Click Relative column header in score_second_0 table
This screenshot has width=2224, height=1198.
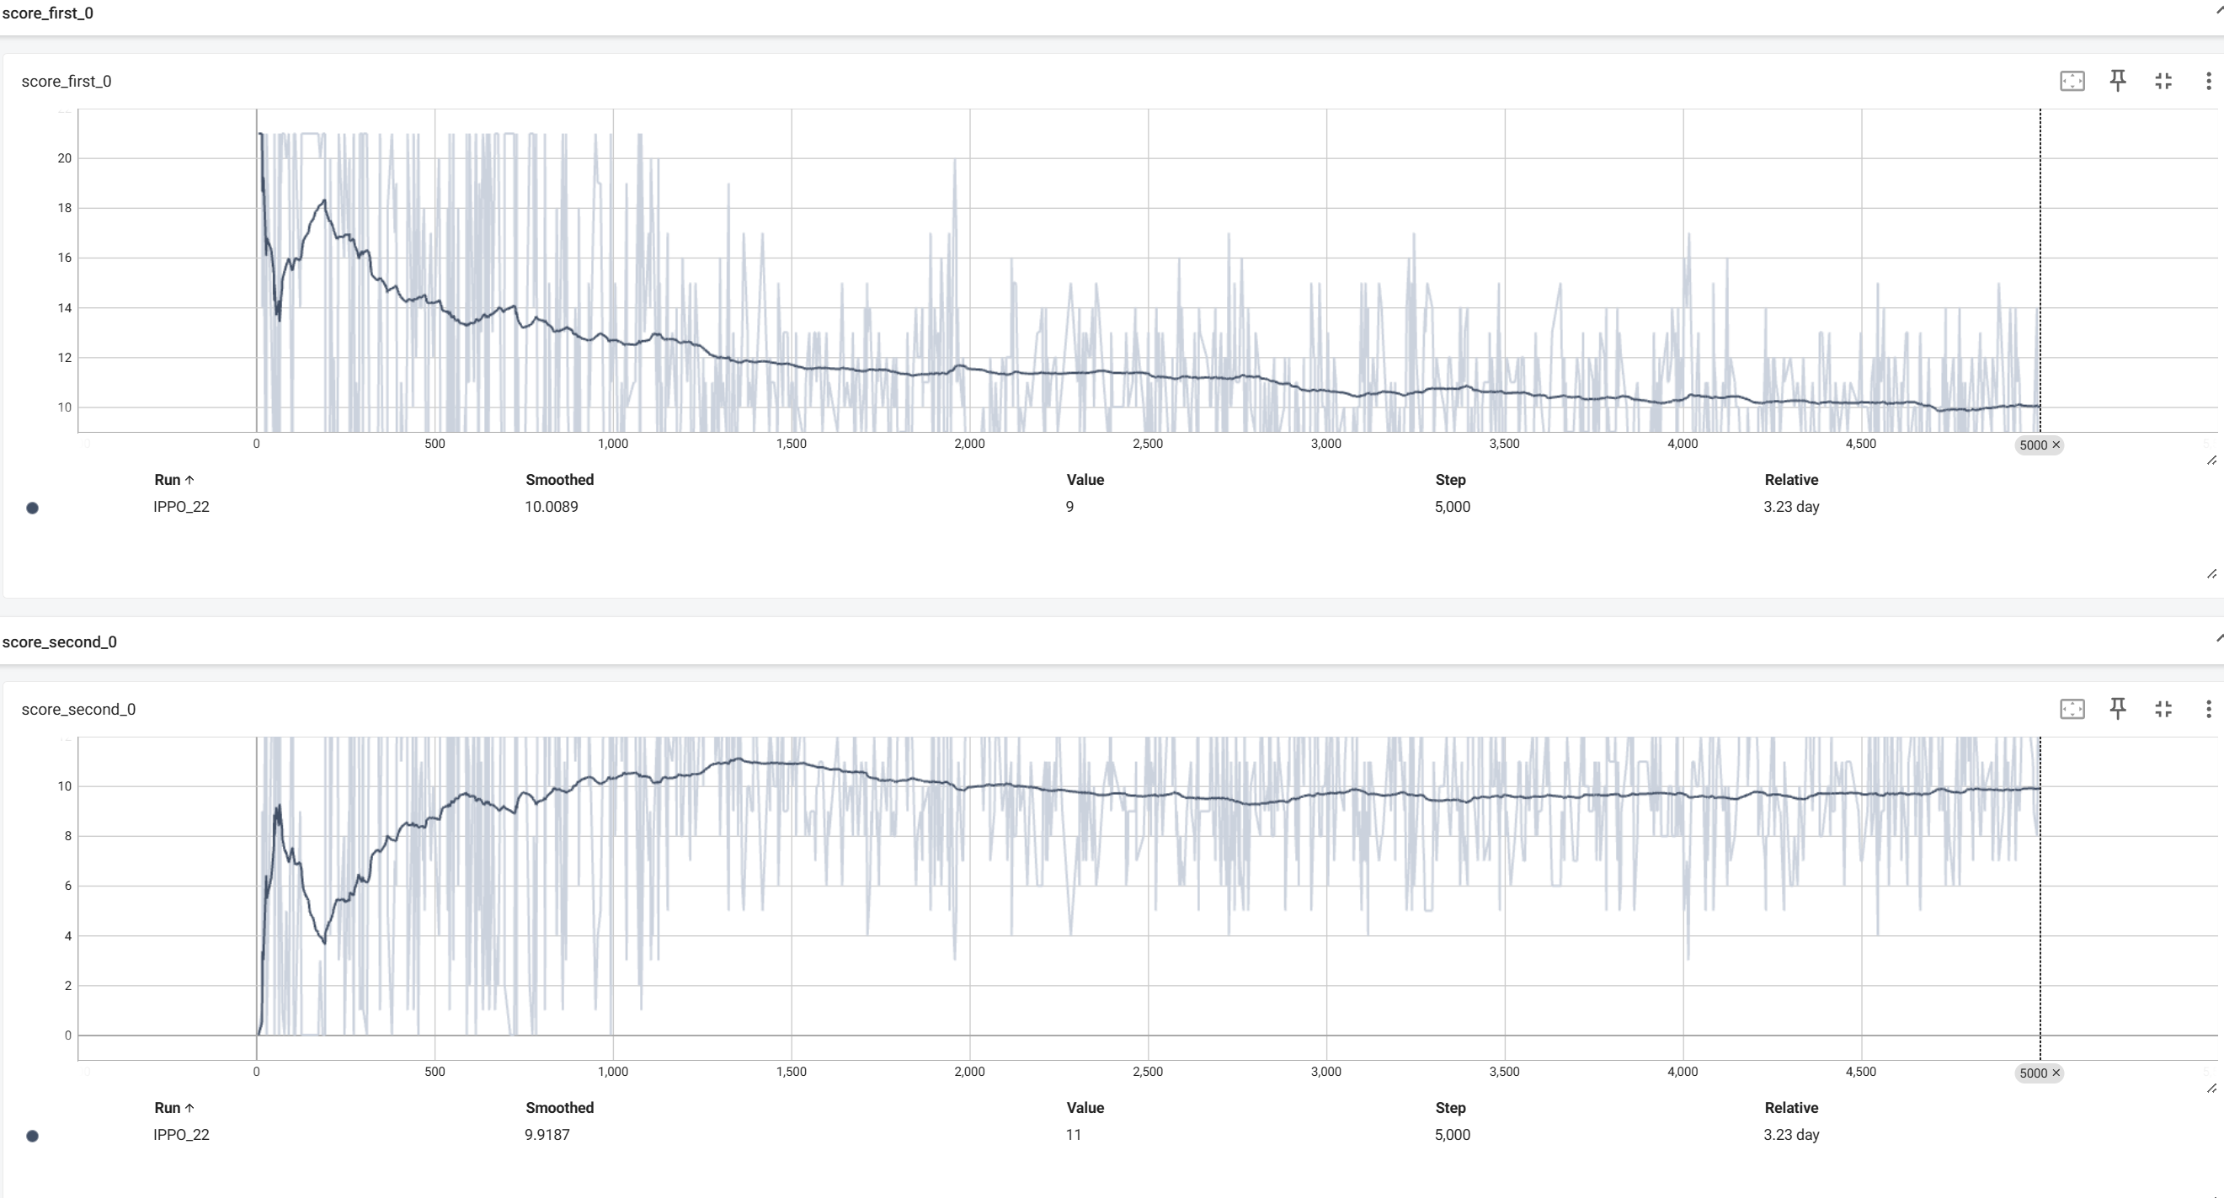[x=1790, y=1108]
